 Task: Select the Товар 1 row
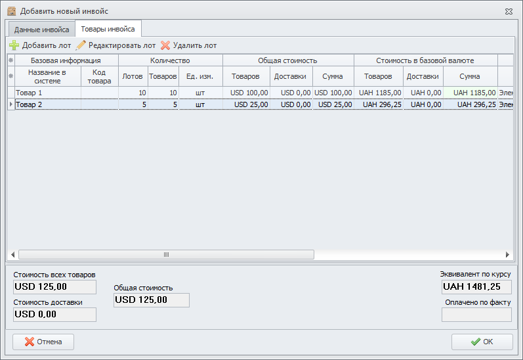[46, 93]
